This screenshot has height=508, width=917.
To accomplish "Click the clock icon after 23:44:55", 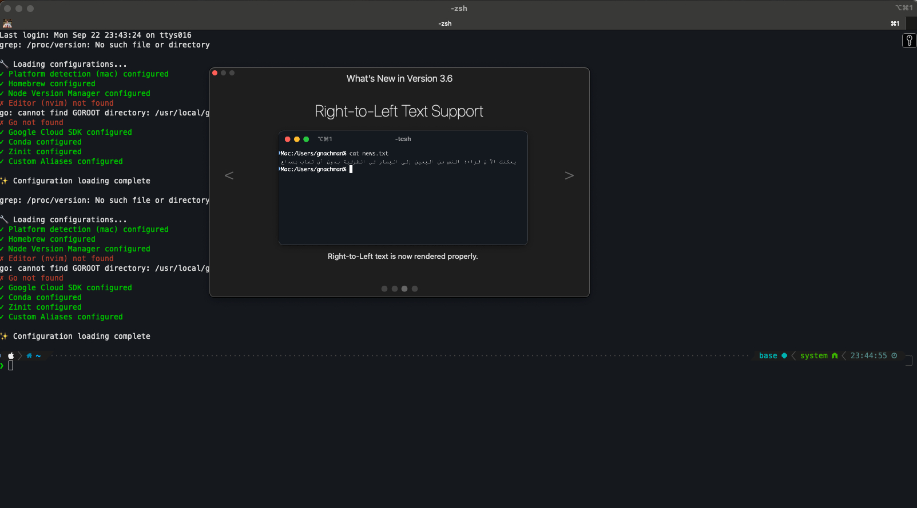I will [x=894, y=355].
